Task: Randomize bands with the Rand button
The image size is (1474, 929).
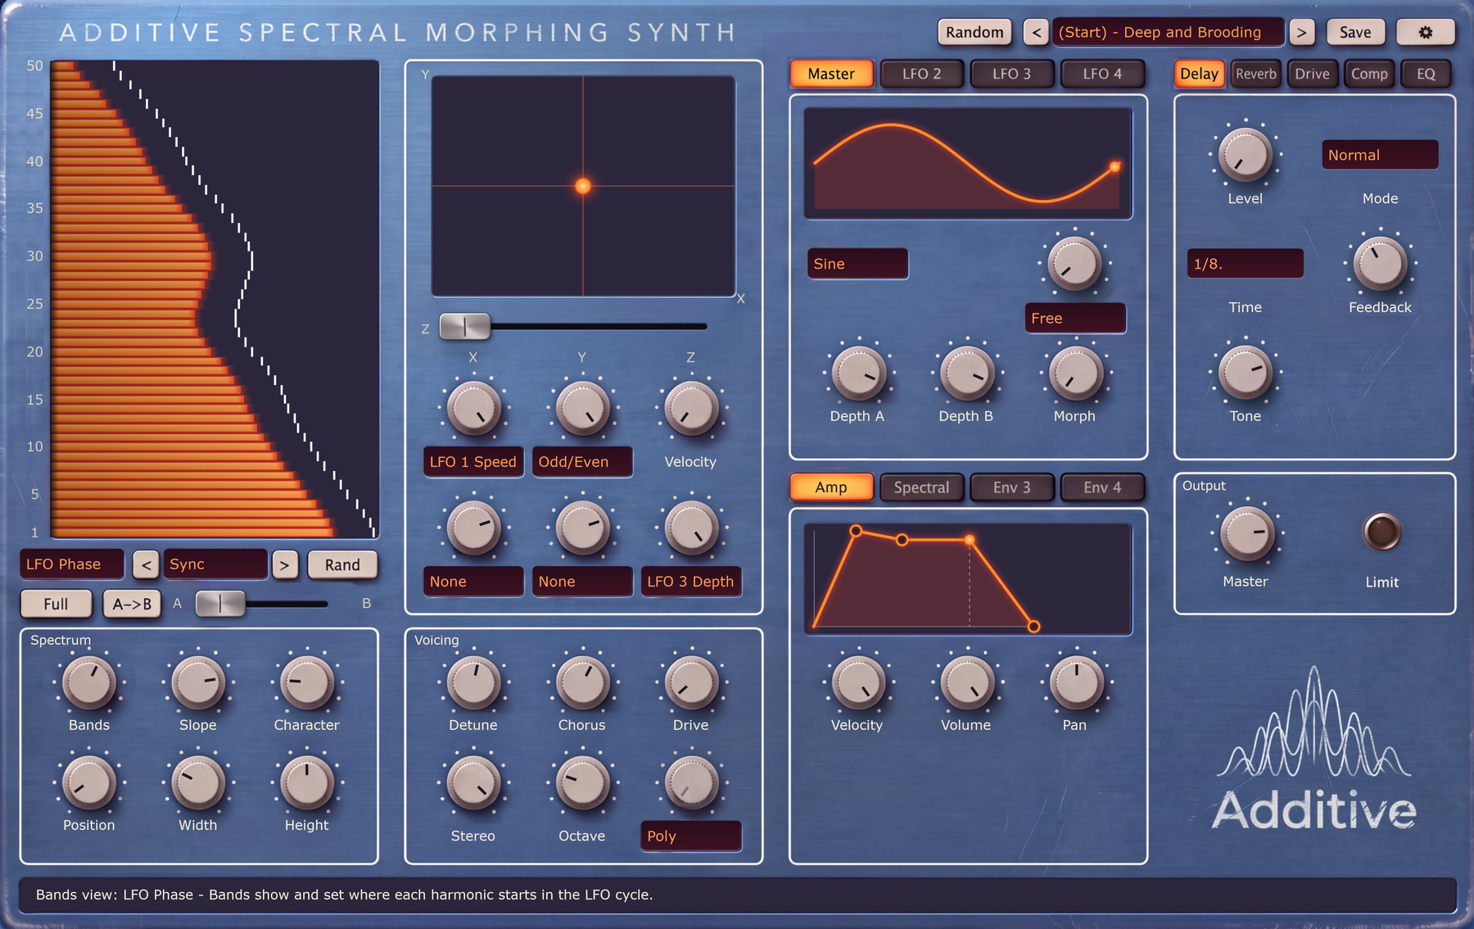Action: [342, 564]
